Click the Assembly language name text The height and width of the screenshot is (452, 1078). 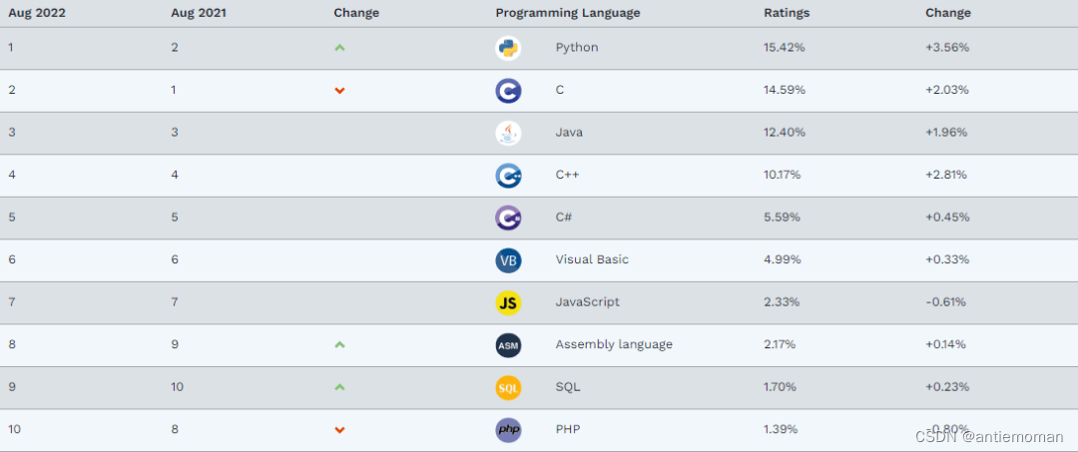[x=614, y=345]
